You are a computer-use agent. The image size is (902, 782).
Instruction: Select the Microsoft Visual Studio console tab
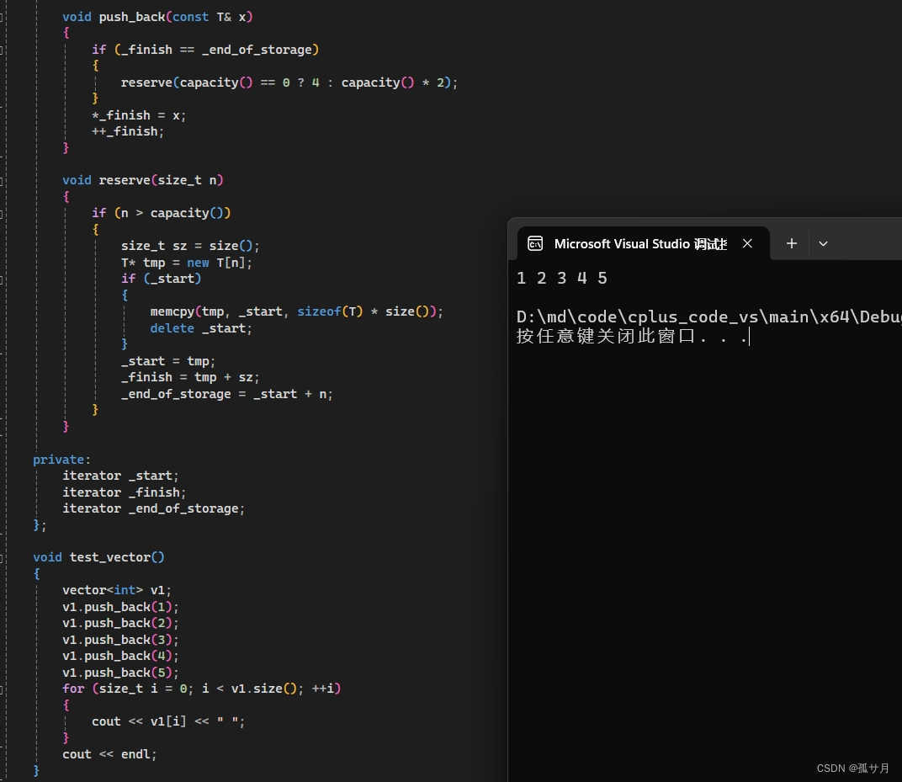(x=643, y=243)
